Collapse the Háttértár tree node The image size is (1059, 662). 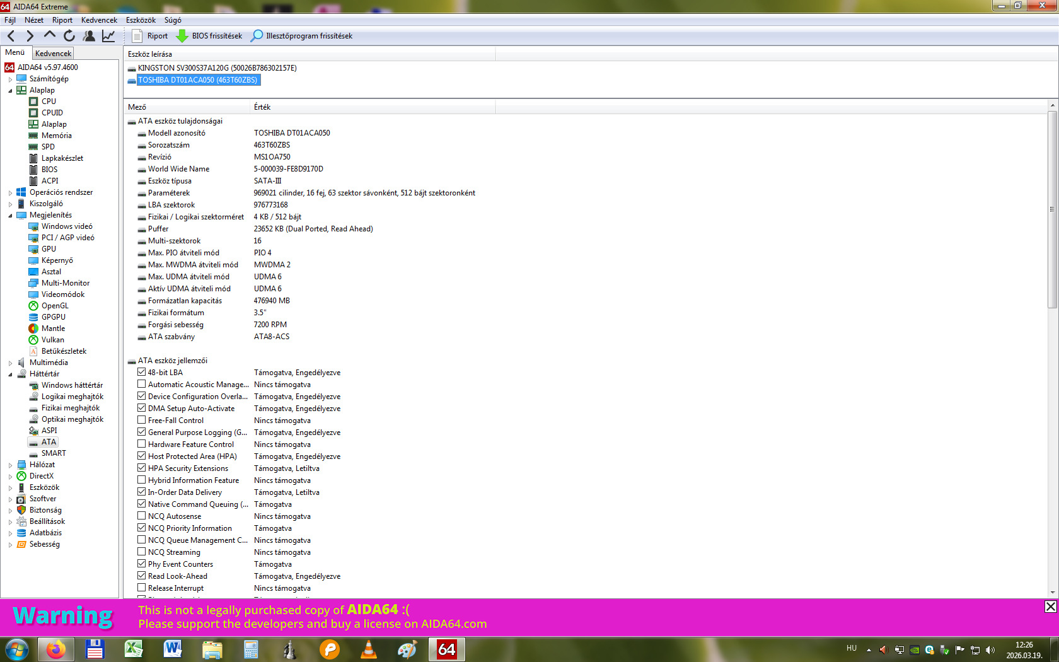pos(10,375)
